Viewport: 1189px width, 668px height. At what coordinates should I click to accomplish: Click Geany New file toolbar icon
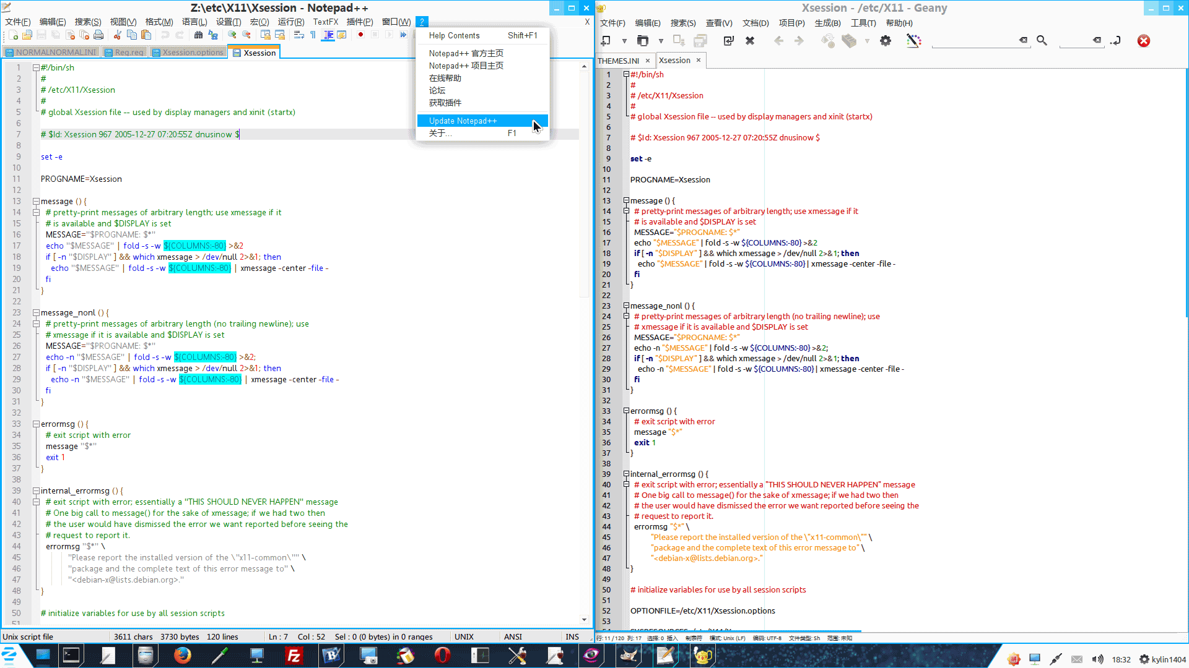point(606,41)
